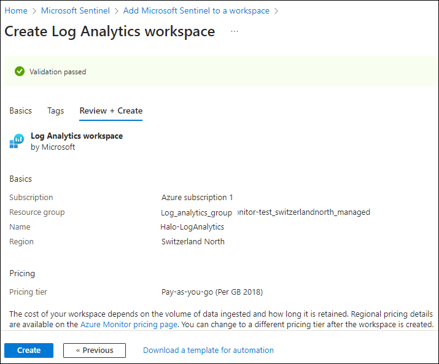The image size is (439, 364).
Task: Click the Log Analytics workspace product icon
Action: tap(16, 142)
